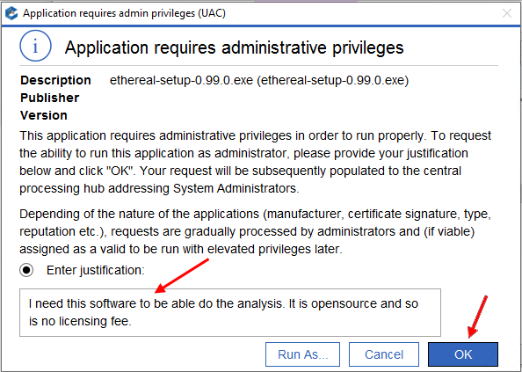Image resolution: width=522 pixels, height=372 pixels.
Task: Click the OK button
Action: tap(463, 354)
